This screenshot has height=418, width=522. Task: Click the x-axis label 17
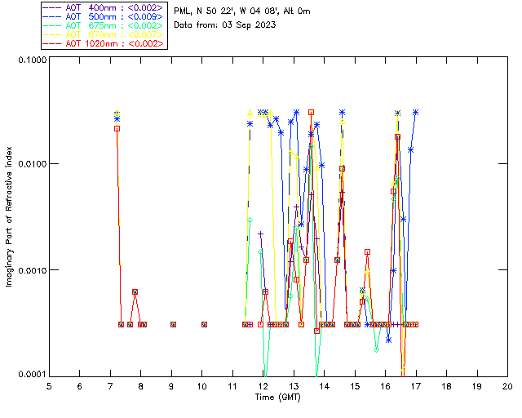tap(416, 386)
